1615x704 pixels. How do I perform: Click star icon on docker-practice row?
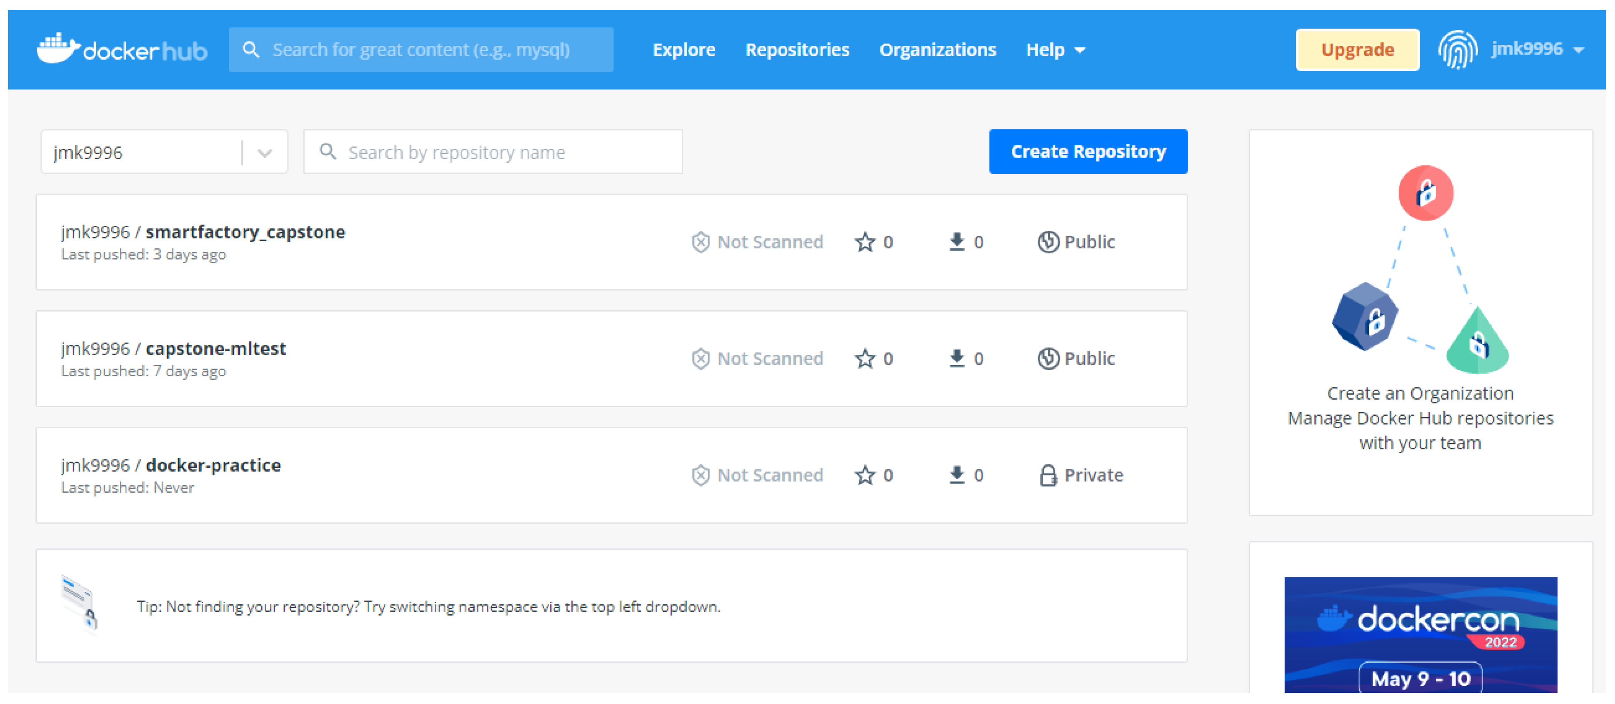(x=865, y=475)
